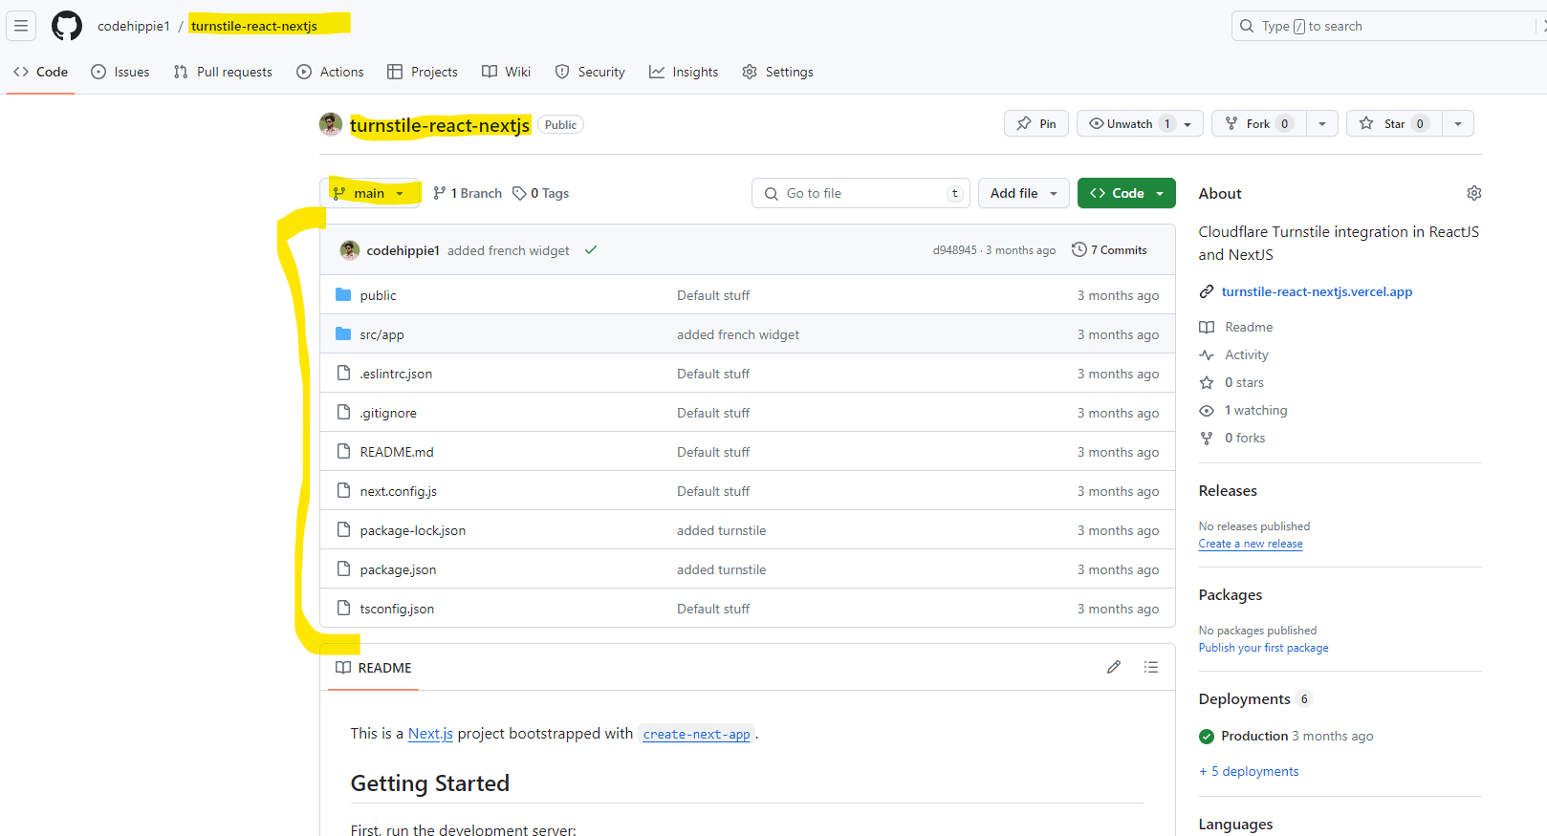This screenshot has height=836, width=1547.
Task: Pin this repository
Action: [1036, 123]
